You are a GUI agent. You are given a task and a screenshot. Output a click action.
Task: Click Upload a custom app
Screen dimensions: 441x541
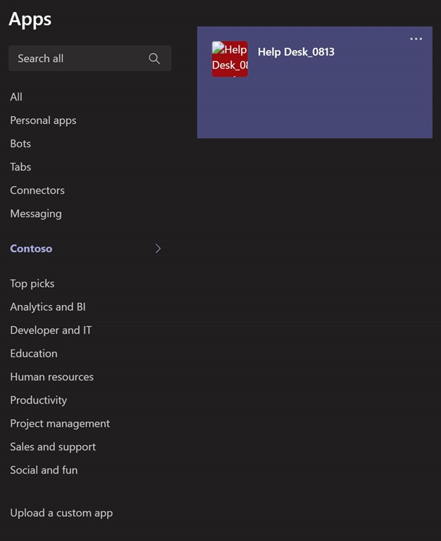point(61,513)
